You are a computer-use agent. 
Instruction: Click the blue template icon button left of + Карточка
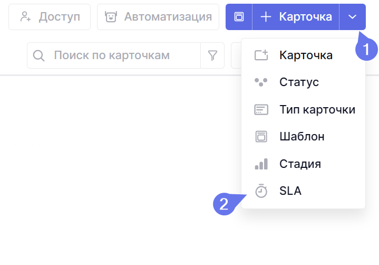(239, 17)
